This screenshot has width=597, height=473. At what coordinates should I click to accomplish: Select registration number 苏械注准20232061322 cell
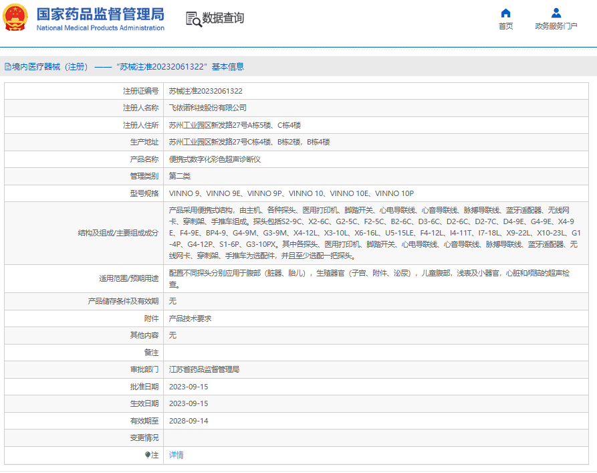pyautogui.click(x=206, y=91)
